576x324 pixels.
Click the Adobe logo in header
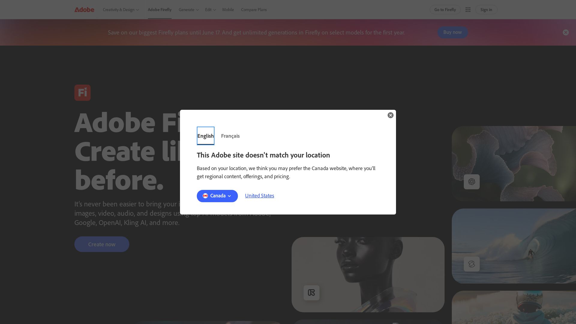(x=84, y=10)
